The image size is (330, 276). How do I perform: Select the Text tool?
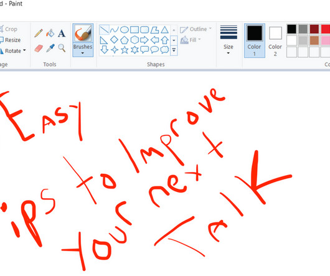[x=62, y=33]
